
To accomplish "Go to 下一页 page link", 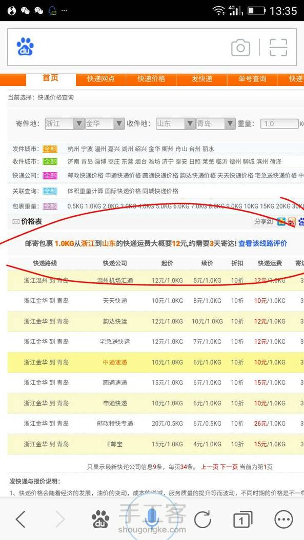I will 229,467.
